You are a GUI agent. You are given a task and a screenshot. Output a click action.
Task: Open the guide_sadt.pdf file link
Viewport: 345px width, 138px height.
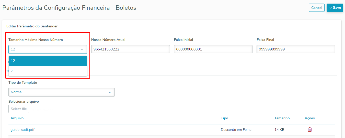click(22, 130)
